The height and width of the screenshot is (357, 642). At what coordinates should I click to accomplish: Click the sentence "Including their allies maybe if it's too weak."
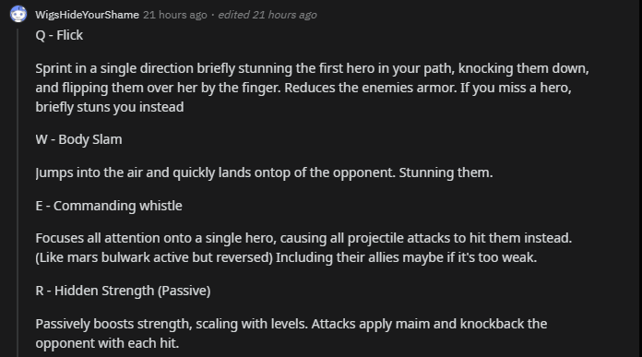(406, 257)
